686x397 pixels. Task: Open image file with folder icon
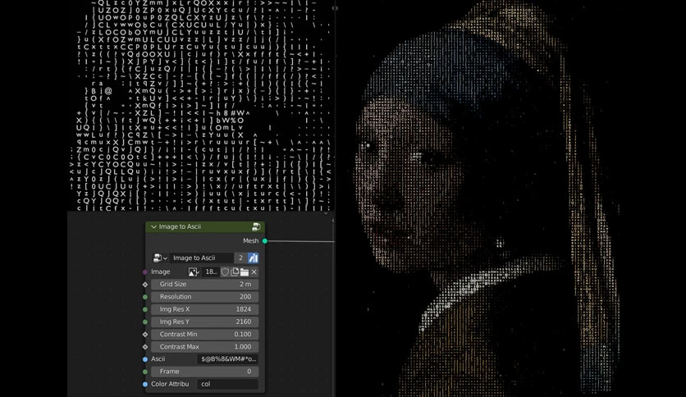[245, 272]
